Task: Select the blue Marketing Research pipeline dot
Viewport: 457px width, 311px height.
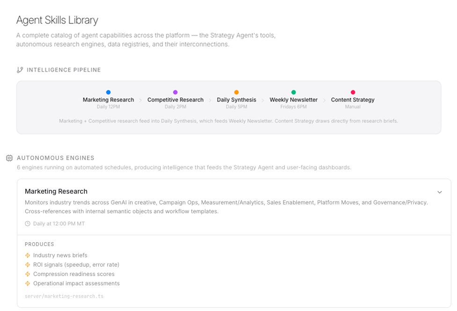Action: point(109,92)
